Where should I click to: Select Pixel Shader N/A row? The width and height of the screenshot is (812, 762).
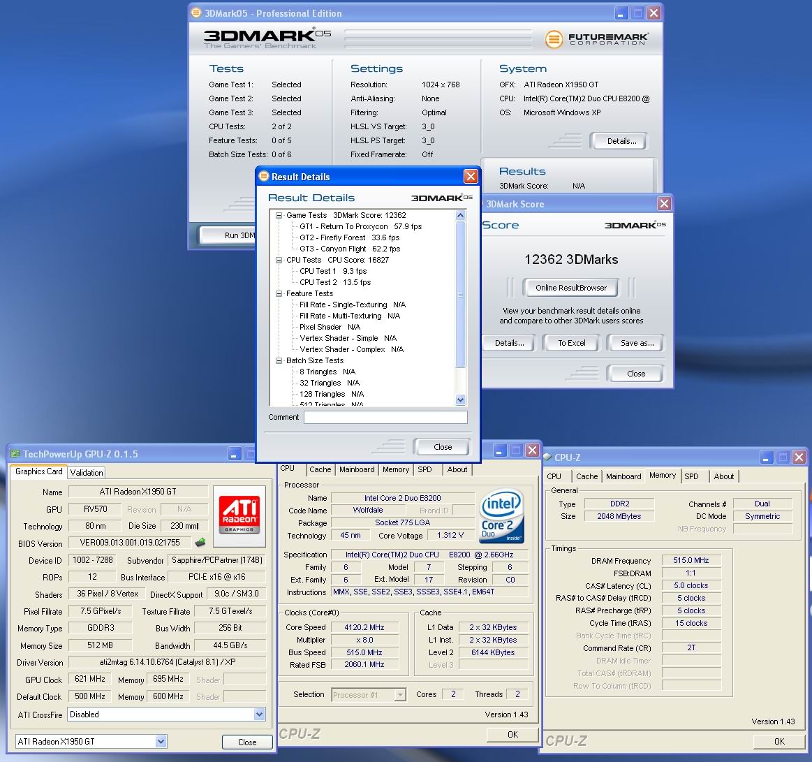[x=330, y=327]
